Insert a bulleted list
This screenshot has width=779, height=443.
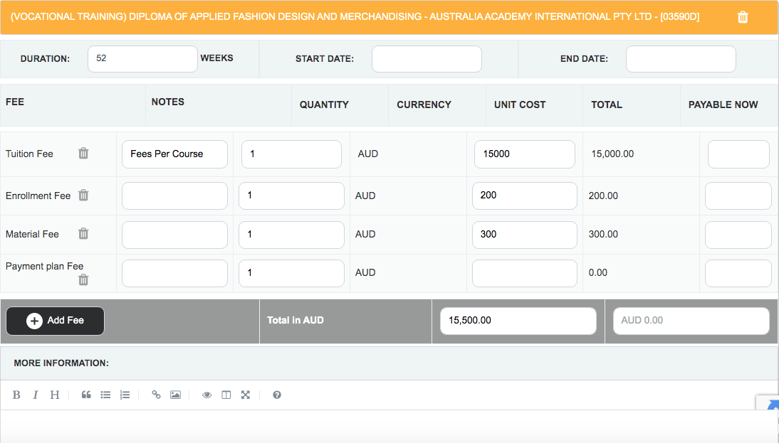105,395
